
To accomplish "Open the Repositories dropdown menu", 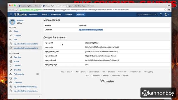I will coord(57,14).
